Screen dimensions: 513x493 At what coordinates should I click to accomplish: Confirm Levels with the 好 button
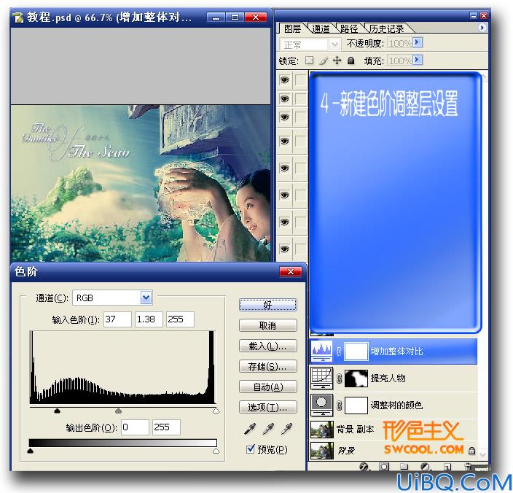(267, 305)
